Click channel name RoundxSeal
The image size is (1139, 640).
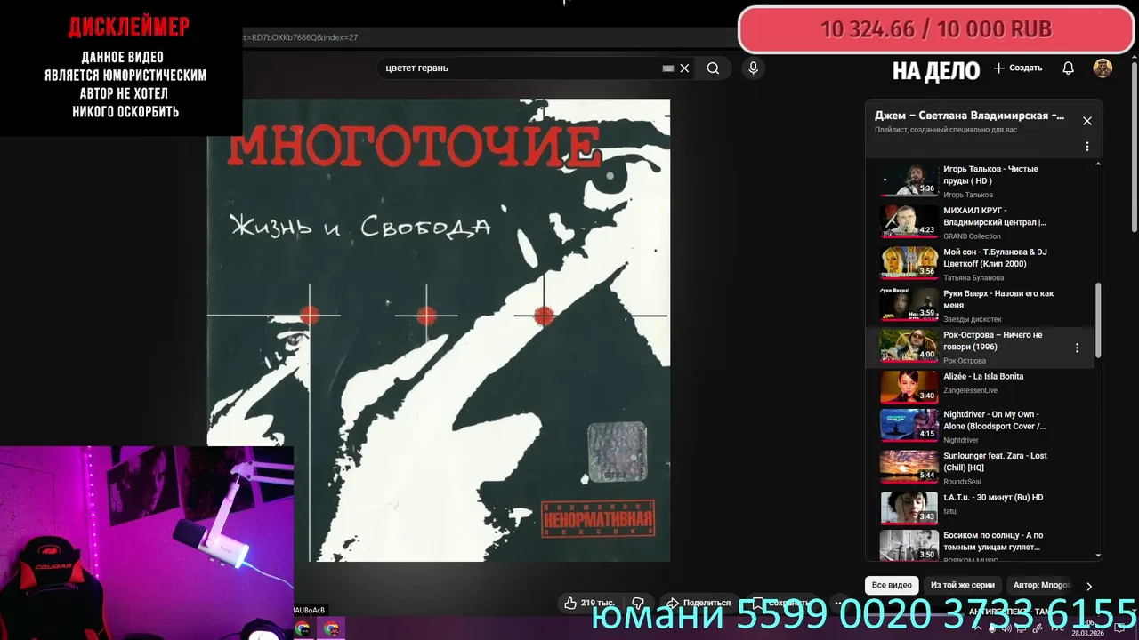tap(962, 482)
